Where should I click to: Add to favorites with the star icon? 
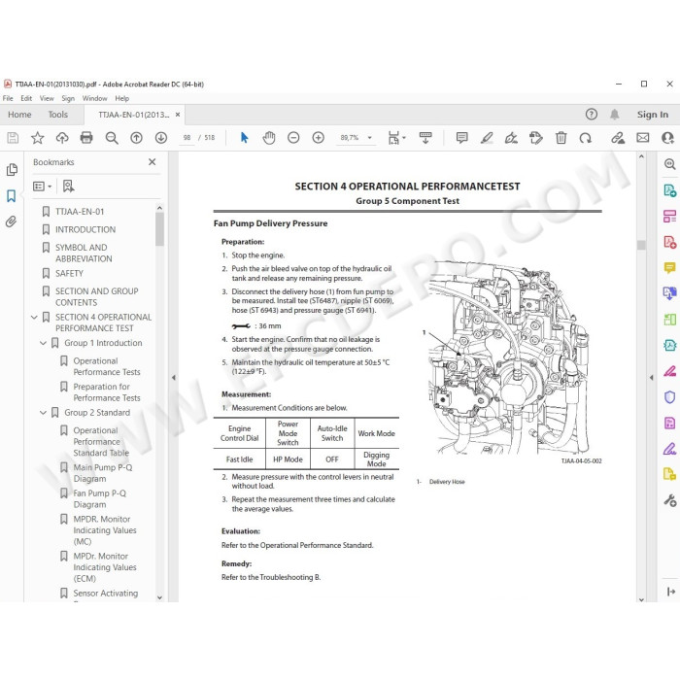(x=37, y=138)
